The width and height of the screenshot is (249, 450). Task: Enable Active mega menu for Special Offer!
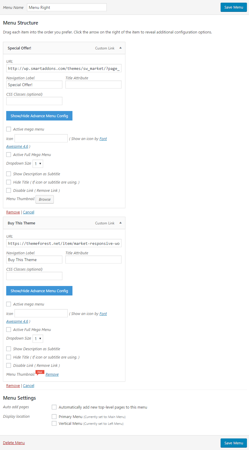pyautogui.click(x=9, y=129)
